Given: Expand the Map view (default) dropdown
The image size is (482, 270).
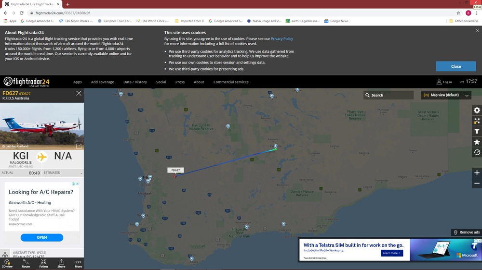Looking at the screenshot, I should (x=446, y=95).
